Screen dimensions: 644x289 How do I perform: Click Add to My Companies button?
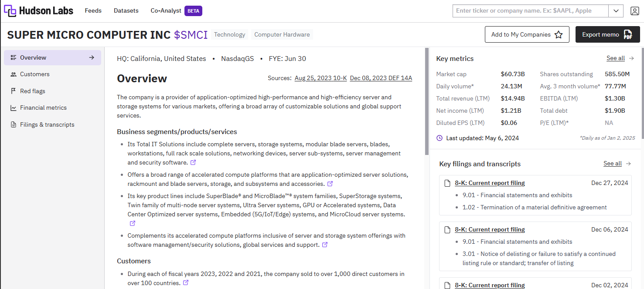click(x=527, y=34)
